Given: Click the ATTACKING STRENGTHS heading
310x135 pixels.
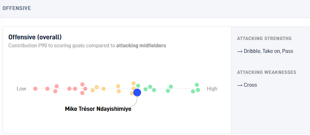Looking at the screenshot, I should point(264,38).
